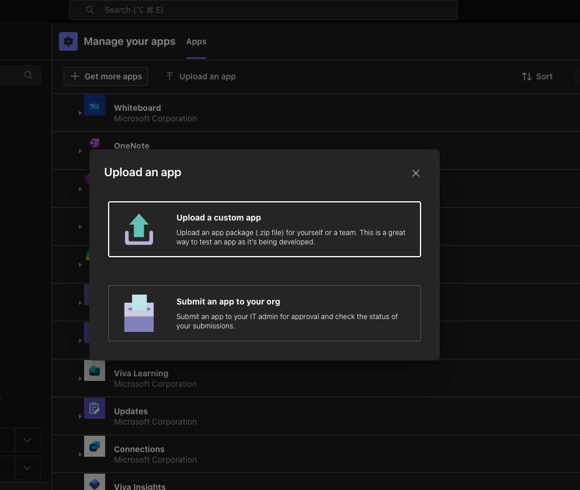Click upper chevron dropdown in left sidebar
580x490 pixels.
(27, 440)
